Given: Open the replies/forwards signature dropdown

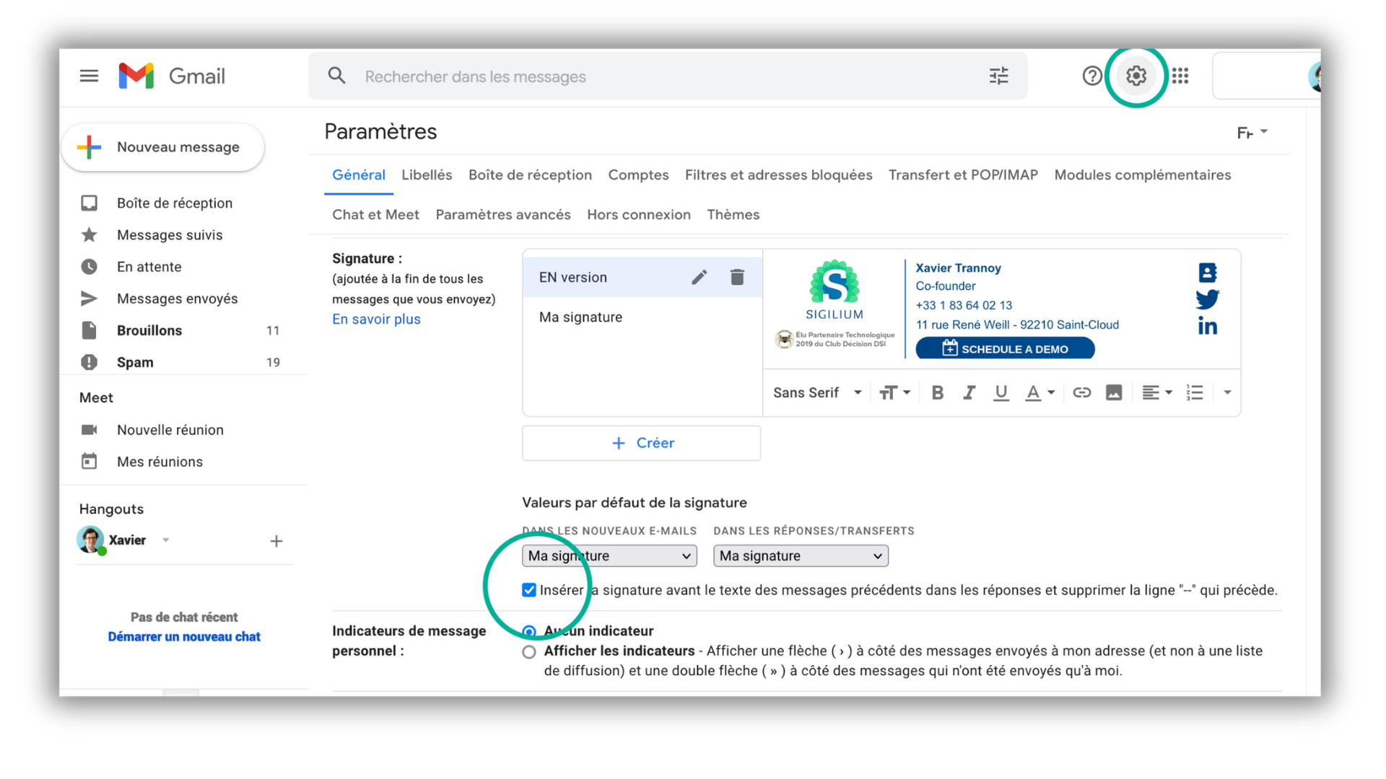Looking at the screenshot, I should pyautogui.click(x=801, y=555).
